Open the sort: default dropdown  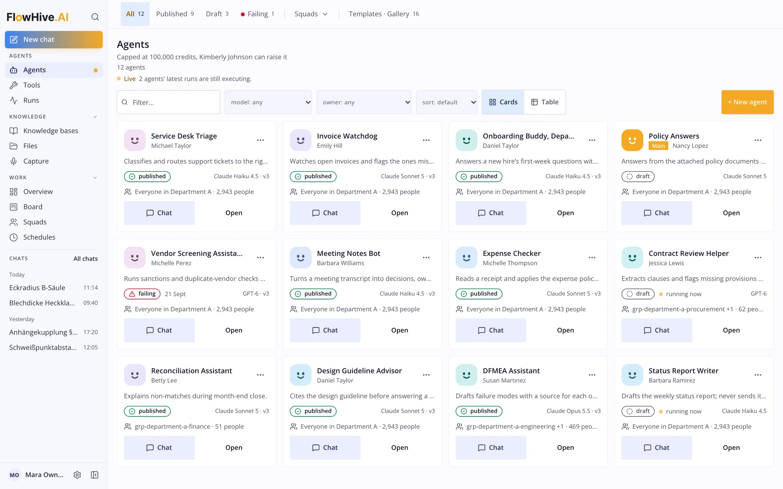coord(447,102)
